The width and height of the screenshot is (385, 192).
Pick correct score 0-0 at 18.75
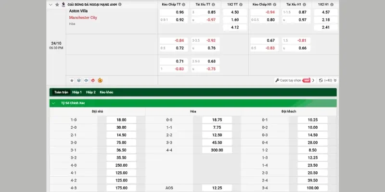coord(217,120)
